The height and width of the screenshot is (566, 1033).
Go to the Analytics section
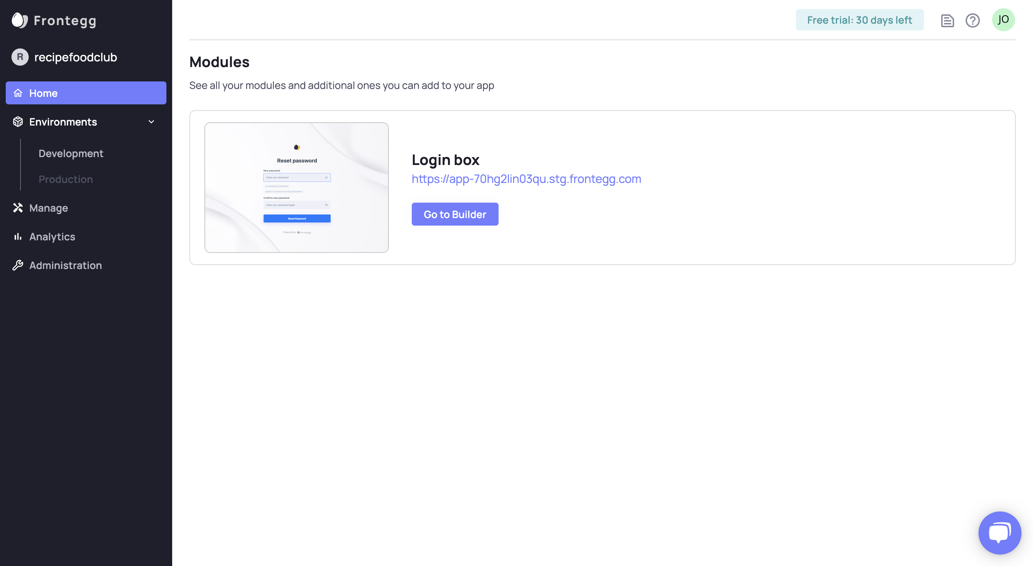pos(52,237)
